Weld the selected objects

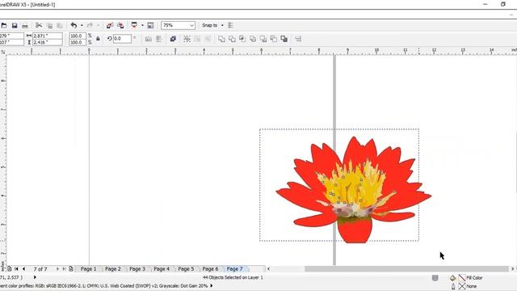221,39
